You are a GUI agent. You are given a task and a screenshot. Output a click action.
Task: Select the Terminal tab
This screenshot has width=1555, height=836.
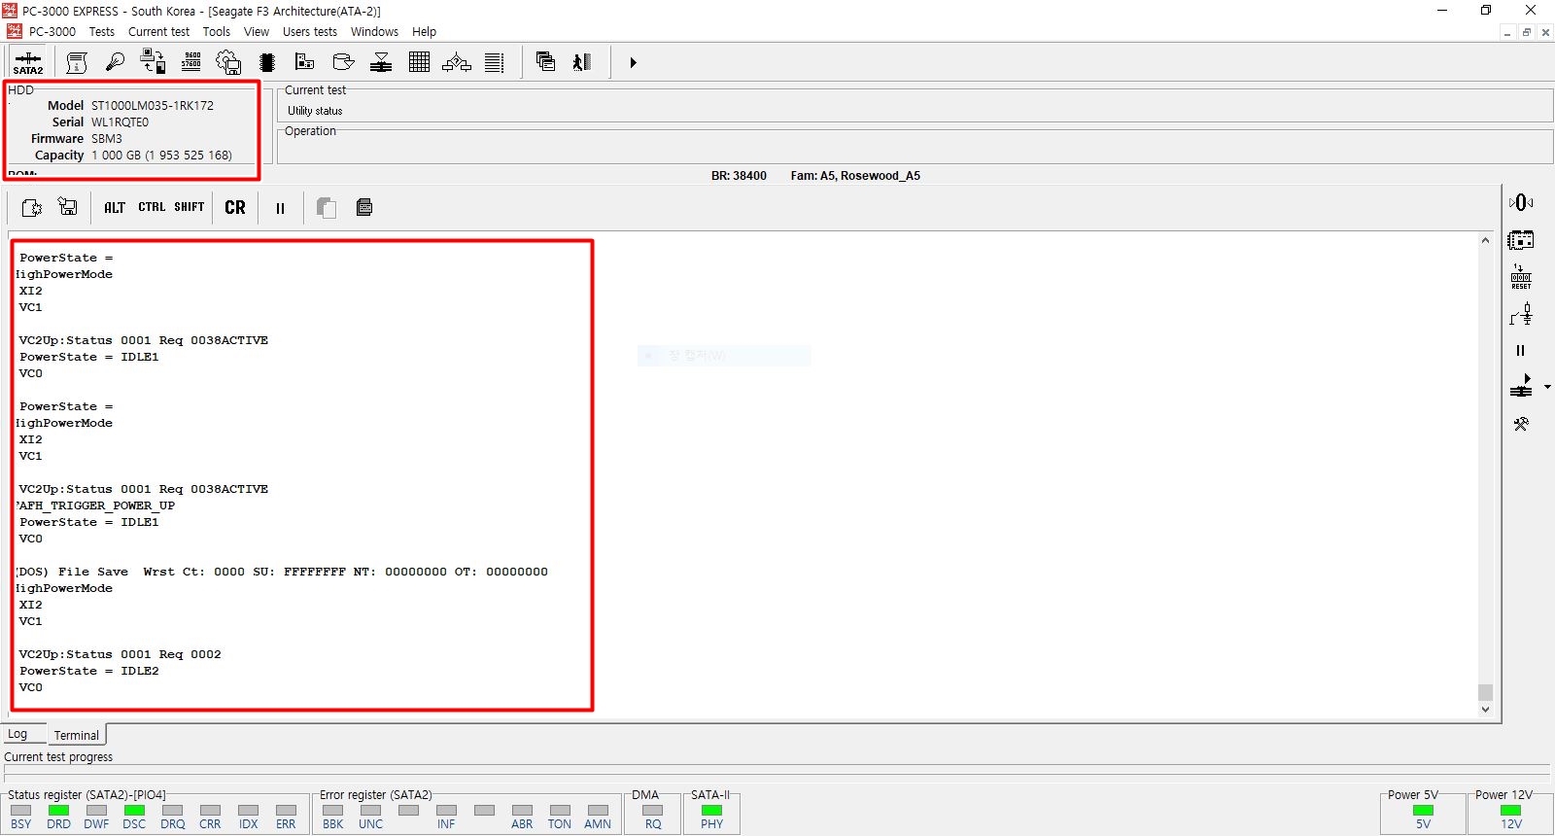coord(77,735)
